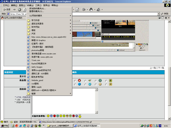Click the 上一贴 previous post link

pos(153,68)
